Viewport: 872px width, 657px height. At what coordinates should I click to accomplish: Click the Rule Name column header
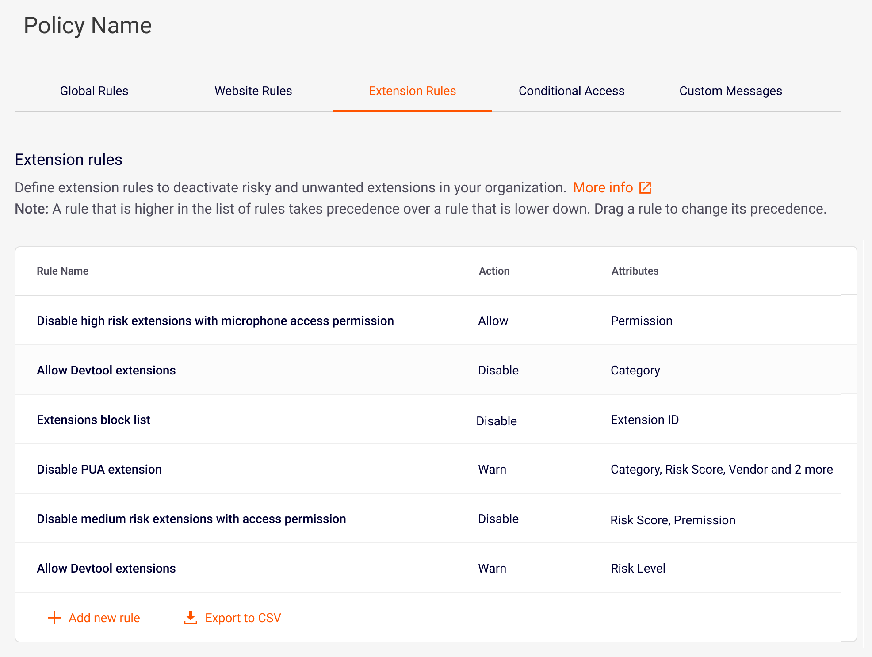coord(62,271)
